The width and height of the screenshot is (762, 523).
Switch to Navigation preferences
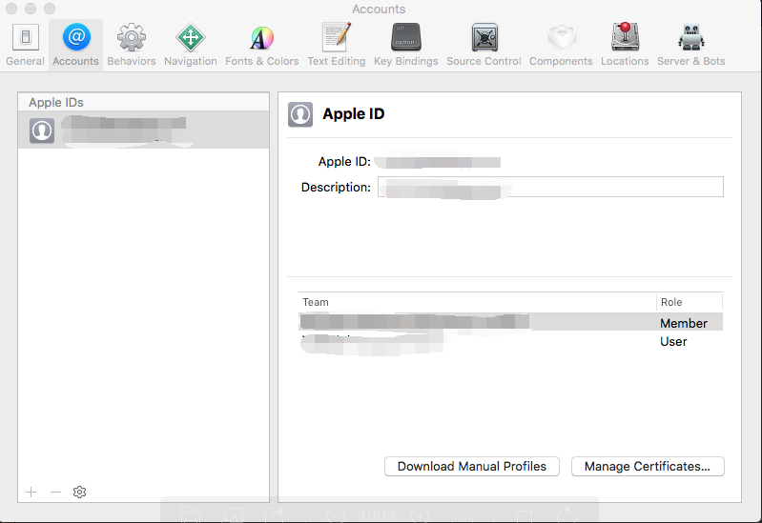click(x=191, y=45)
